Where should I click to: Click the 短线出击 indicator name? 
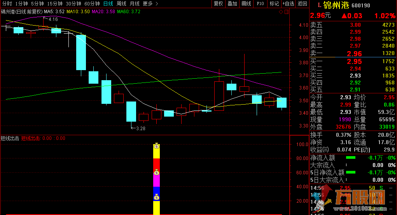(x=10, y=138)
